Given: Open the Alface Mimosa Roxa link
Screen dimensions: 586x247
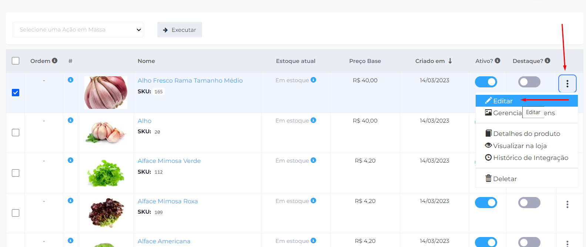Looking at the screenshot, I should pos(168,201).
